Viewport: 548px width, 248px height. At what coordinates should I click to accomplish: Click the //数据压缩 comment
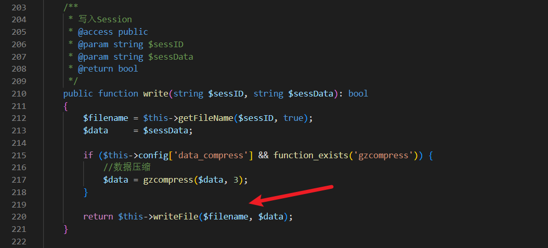pyautogui.click(x=127, y=168)
